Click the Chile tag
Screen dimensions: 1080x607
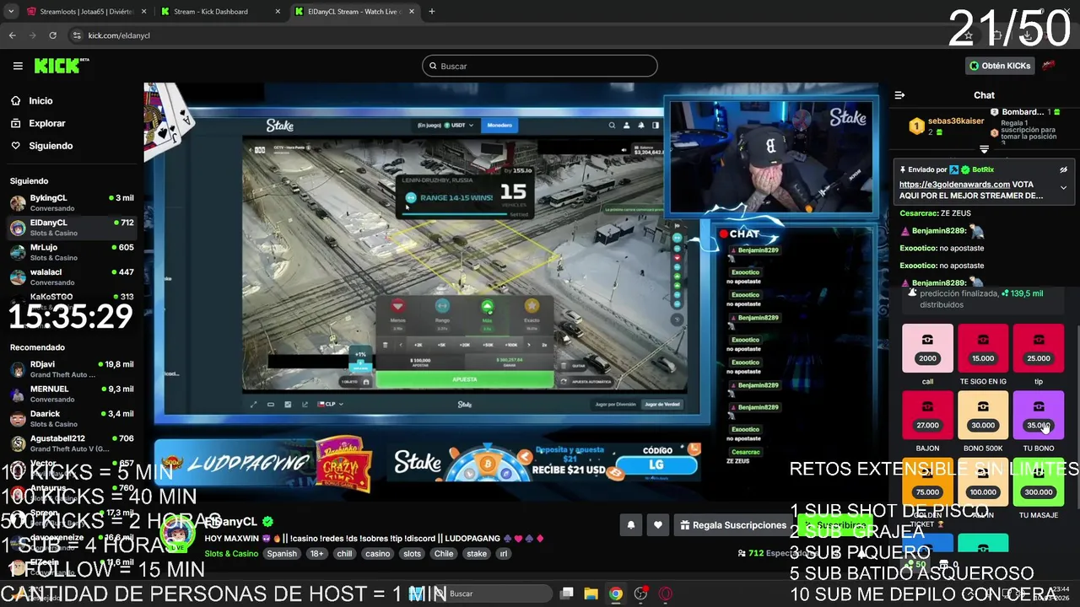pos(444,554)
